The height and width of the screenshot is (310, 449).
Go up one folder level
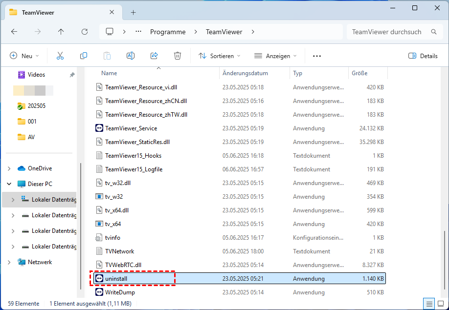(61, 32)
